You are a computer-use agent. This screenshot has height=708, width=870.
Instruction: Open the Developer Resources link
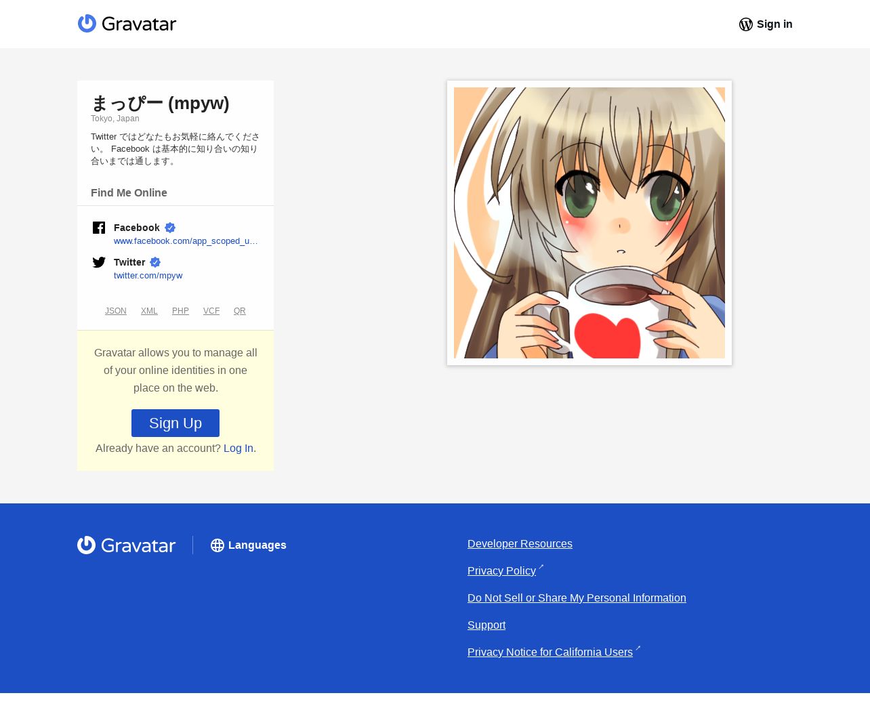point(520,544)
